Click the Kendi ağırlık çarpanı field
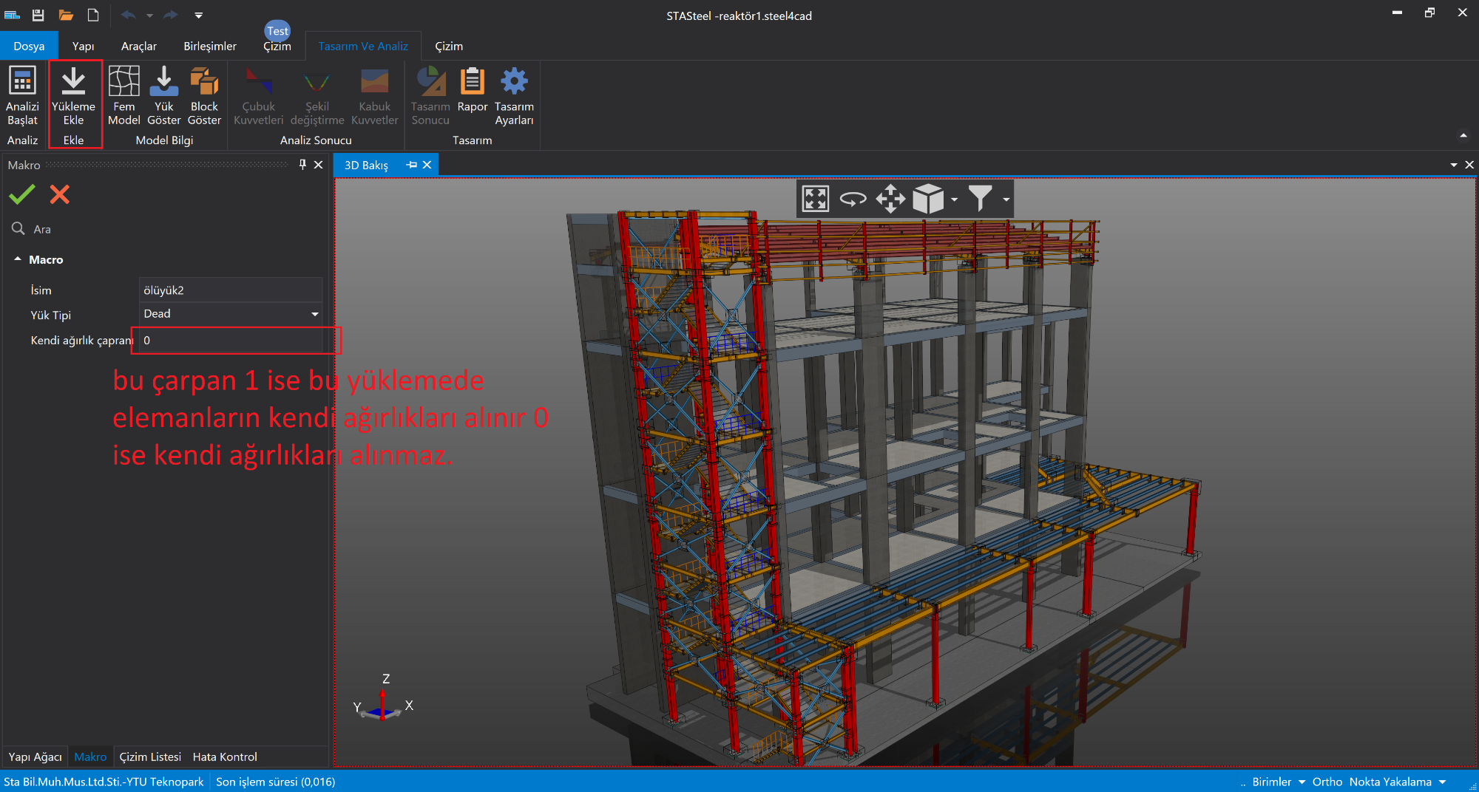Viewport: 1479px width, 792px height. (231, 341)
